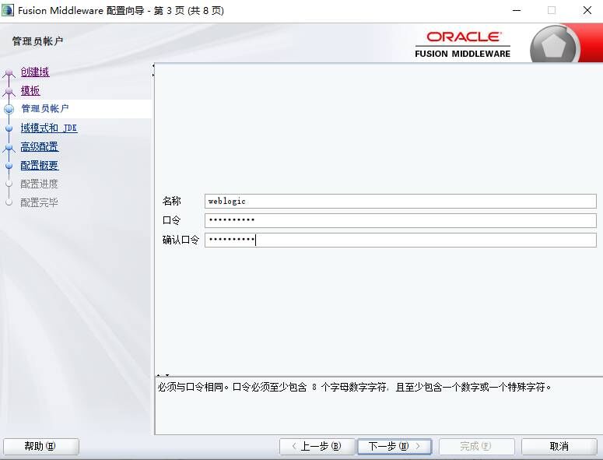
Task: Click the 名称 input field containing weblogic
Action: [x=401, y=201]
